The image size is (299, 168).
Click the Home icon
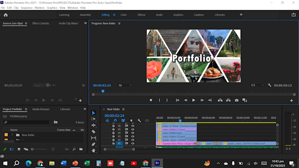[x=6, y=15]
